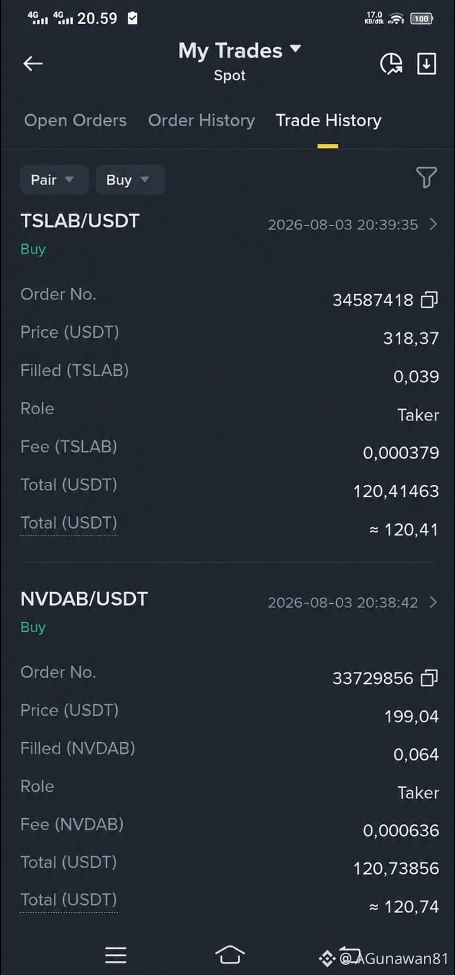The height and width of the screenshot is (975, 455).
Task: Copy order number 34587418
Action: pos(430,300)
